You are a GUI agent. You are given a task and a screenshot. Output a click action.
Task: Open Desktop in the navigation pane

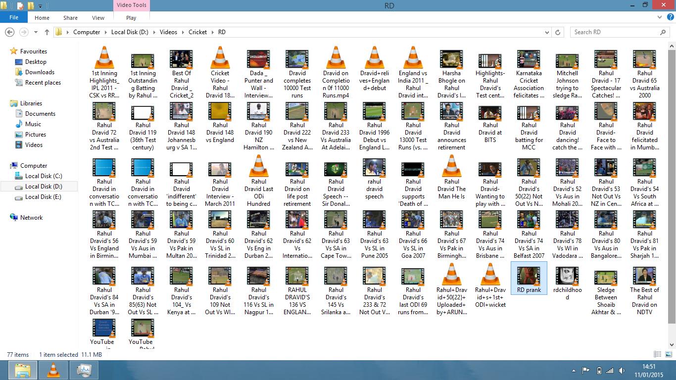pyautogui.click(x=36, y=62)
